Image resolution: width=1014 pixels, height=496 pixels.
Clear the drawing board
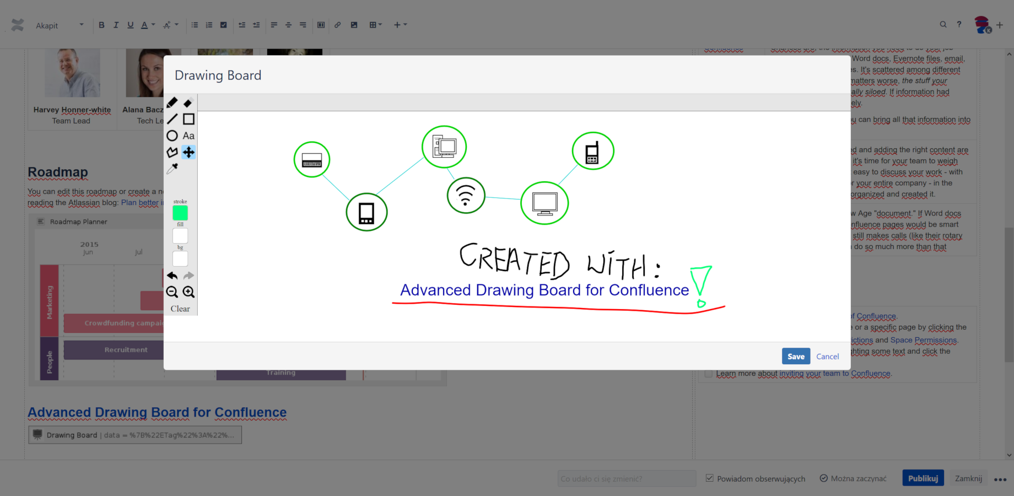pyautogui.click(x=180, y=309)
